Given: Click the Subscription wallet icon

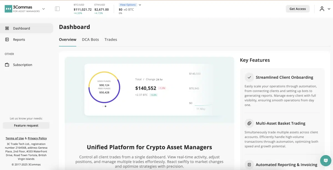Looking at the screenshot, I should coord(7,65).
